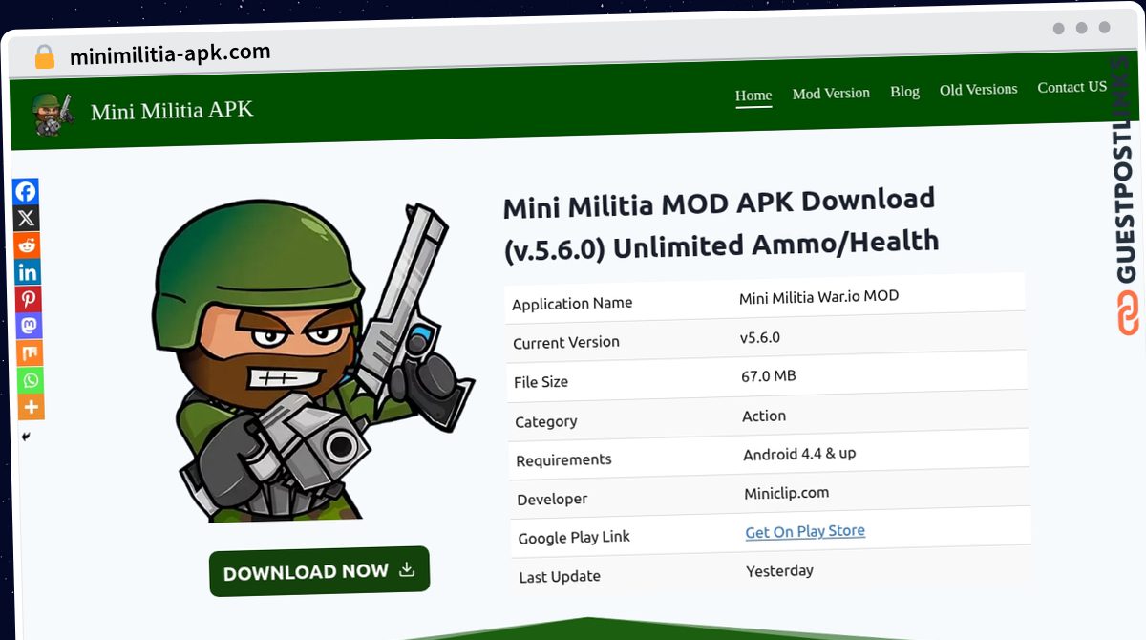Screen dimensions: 1146x640
Task: Share via the Reddit icon
Action: (27, 245)
